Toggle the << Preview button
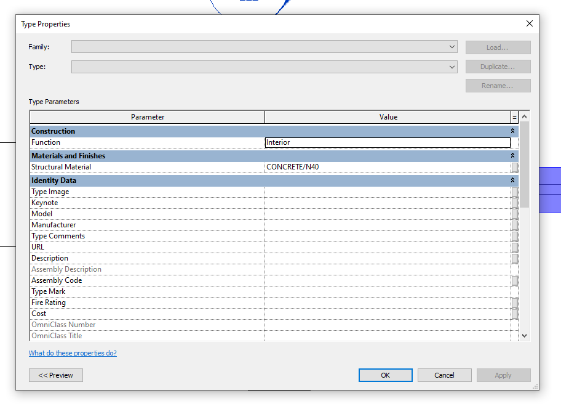 tap(56, 375)
